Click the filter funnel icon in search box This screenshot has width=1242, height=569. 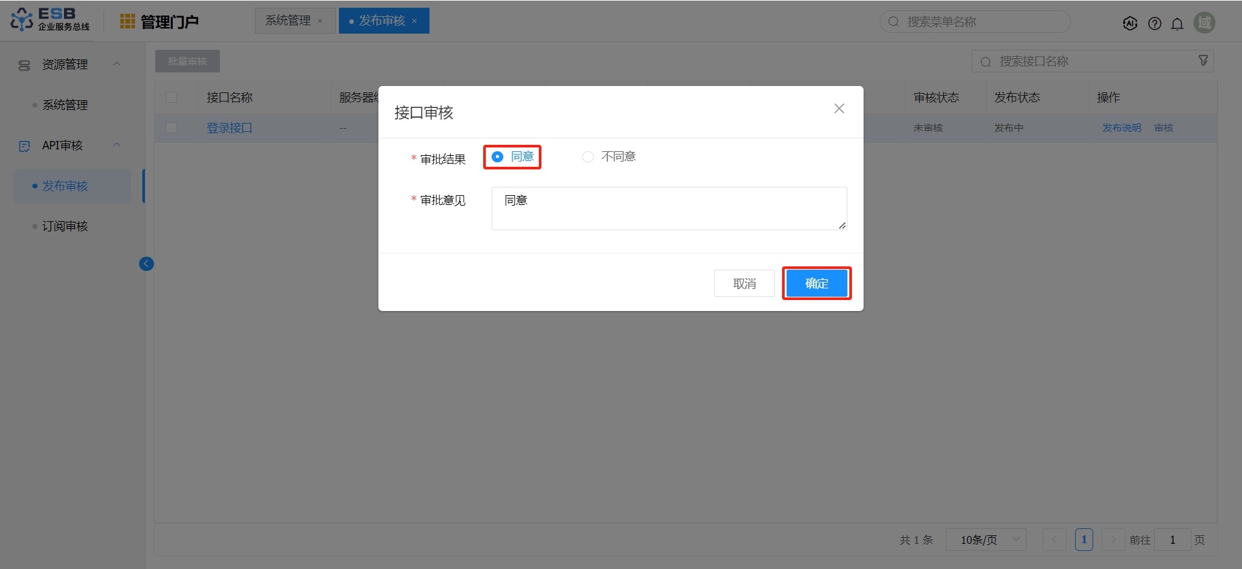pos(1203,61)
